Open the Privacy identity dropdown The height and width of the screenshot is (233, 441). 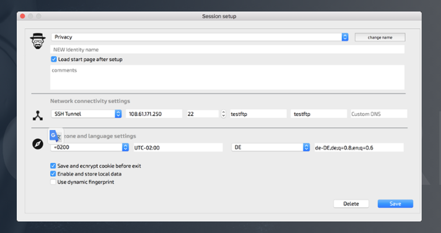[x=200, y=37]
